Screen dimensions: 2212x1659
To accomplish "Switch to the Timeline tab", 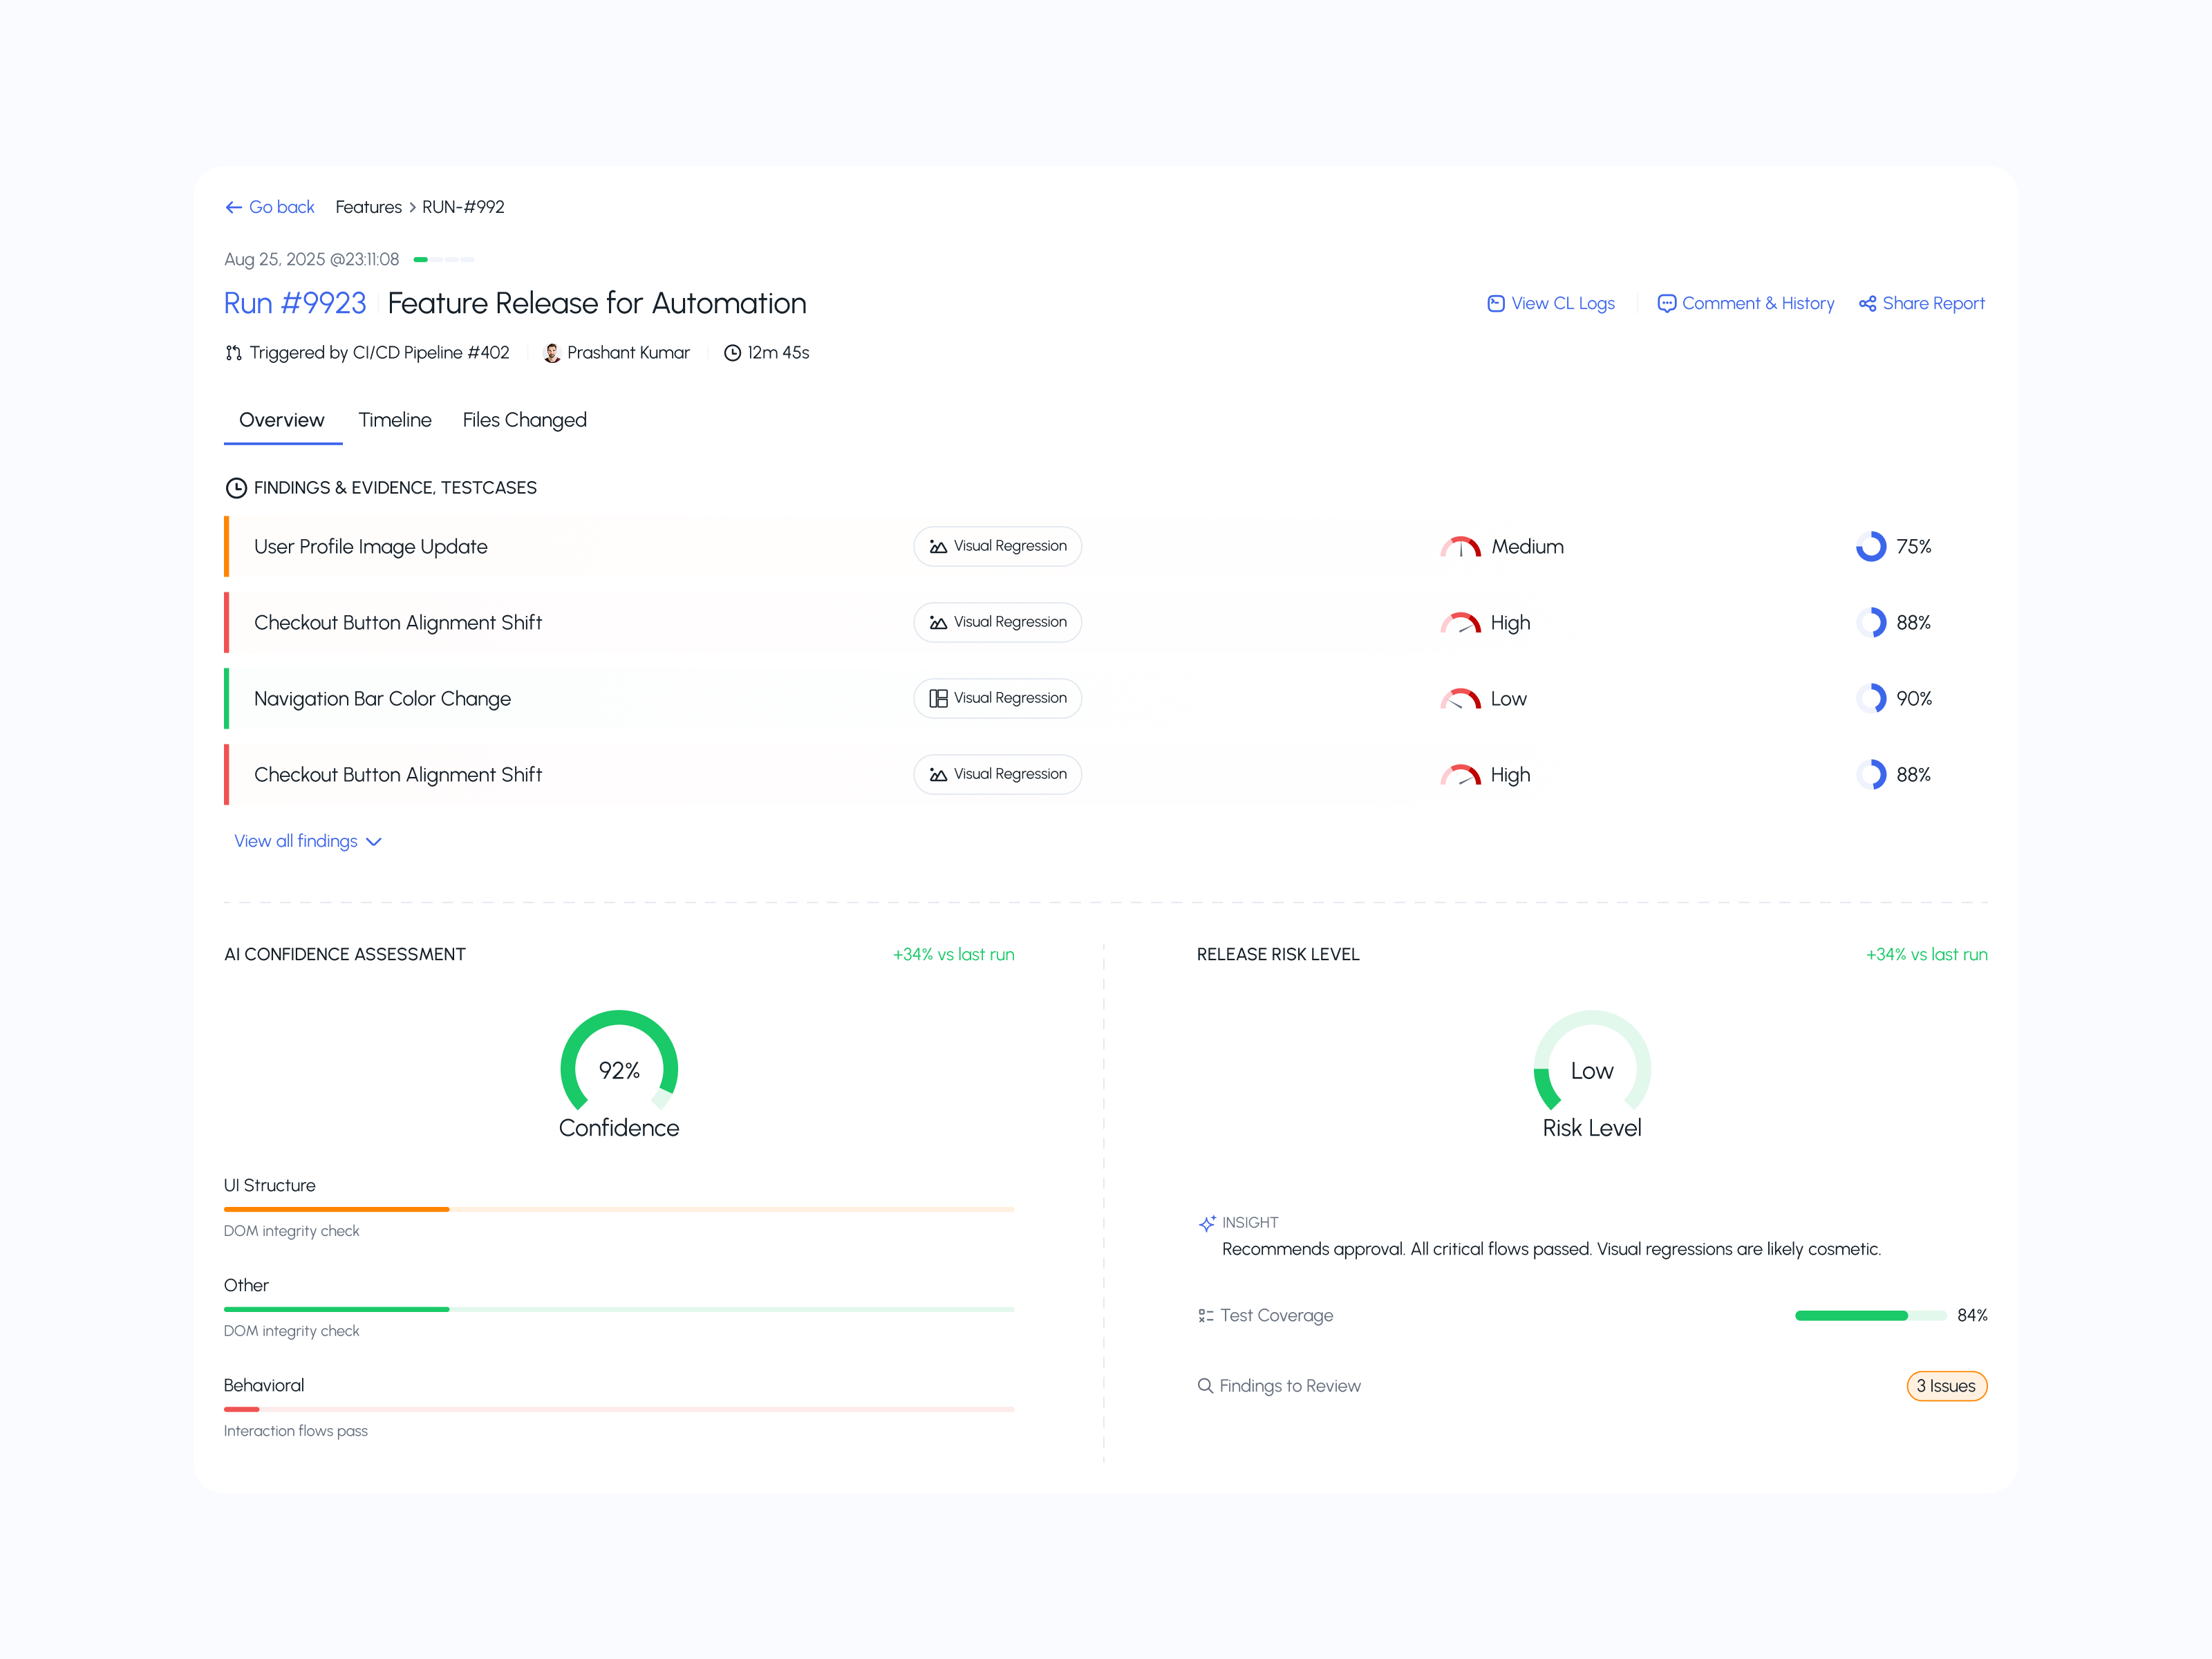I will pos(395,420).
